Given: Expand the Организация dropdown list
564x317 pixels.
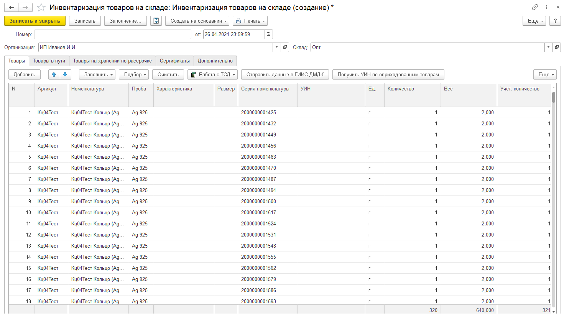Looking at the screenshot, I should 277,47.
